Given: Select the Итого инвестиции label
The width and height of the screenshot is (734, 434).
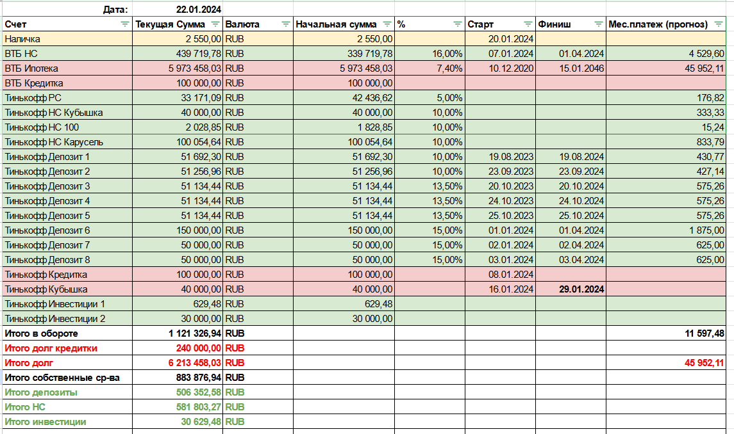Looking at the screenshot, I should coord(67,422).
